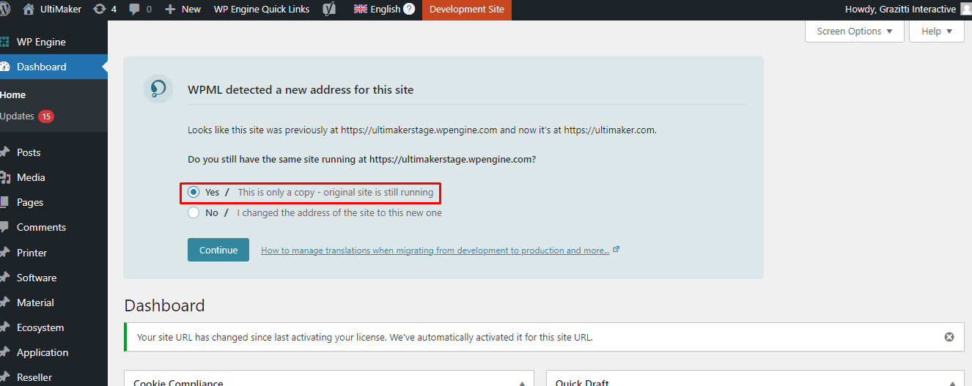Click the Ecosystem pin icon

[x=4, y=327]
